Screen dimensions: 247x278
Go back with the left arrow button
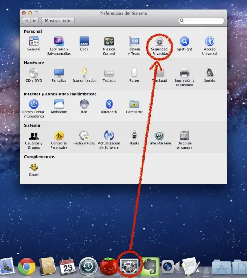pos(26,20)
